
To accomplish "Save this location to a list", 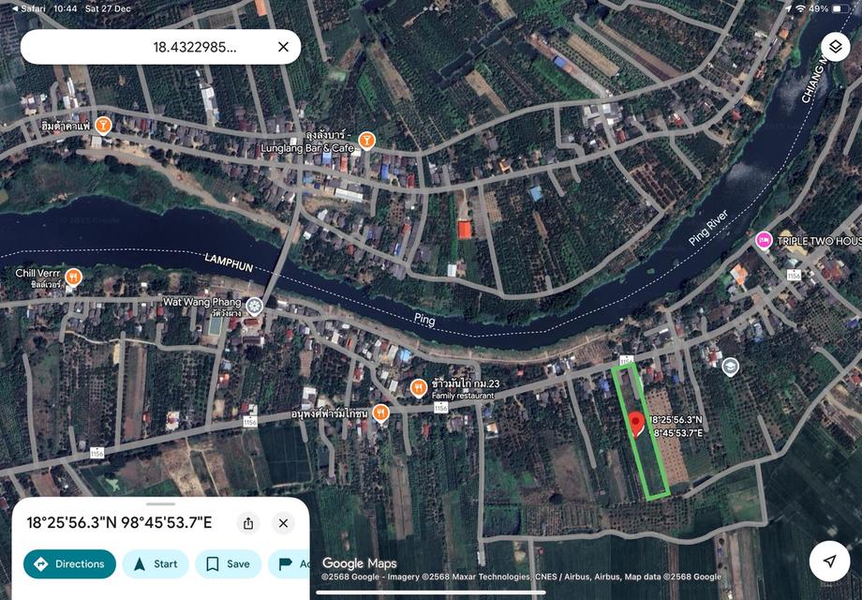I will [x=228, y=563].
